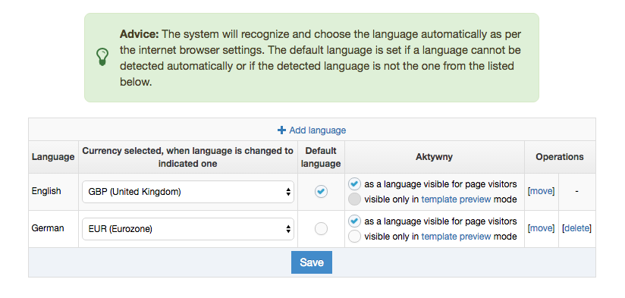625x298 pixels.
Task: Click move for German language
Action: [x=541, y=228]
